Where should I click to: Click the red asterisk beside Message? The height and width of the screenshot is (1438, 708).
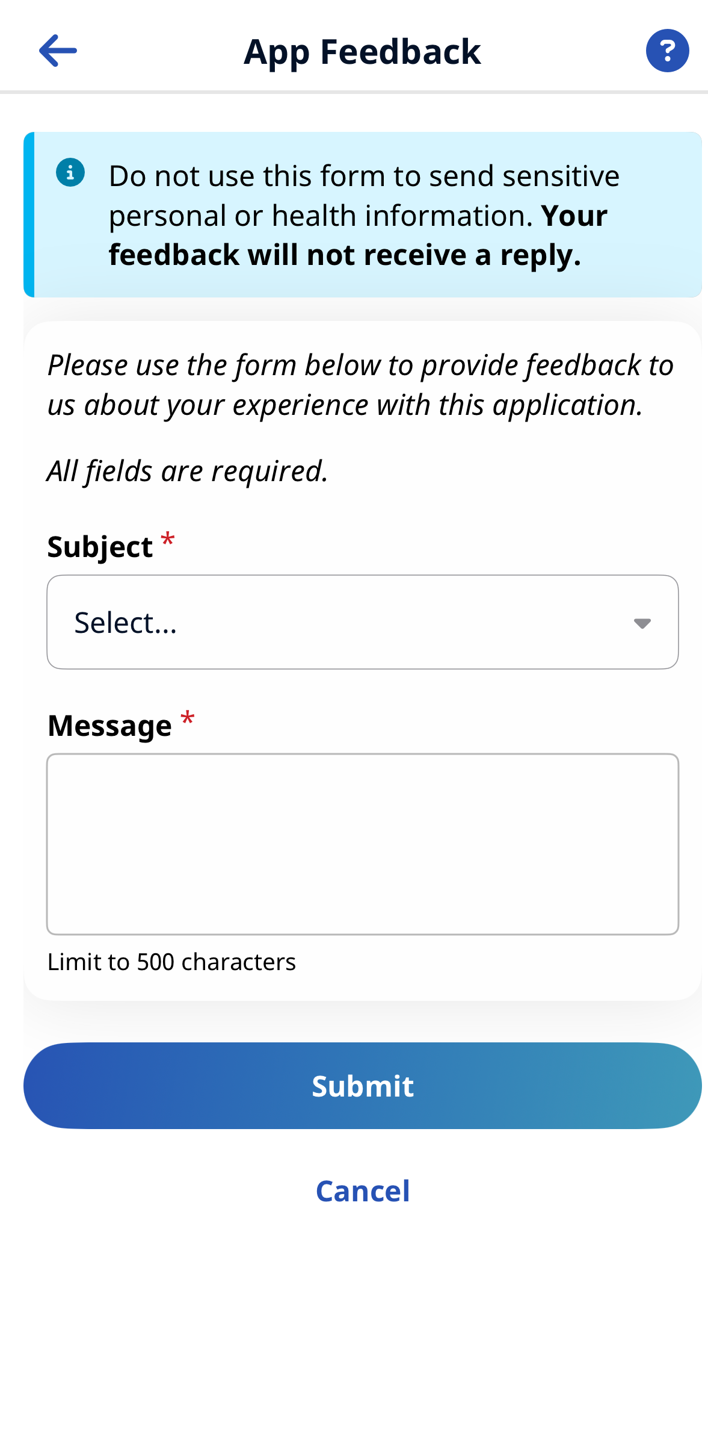[188, 719]
